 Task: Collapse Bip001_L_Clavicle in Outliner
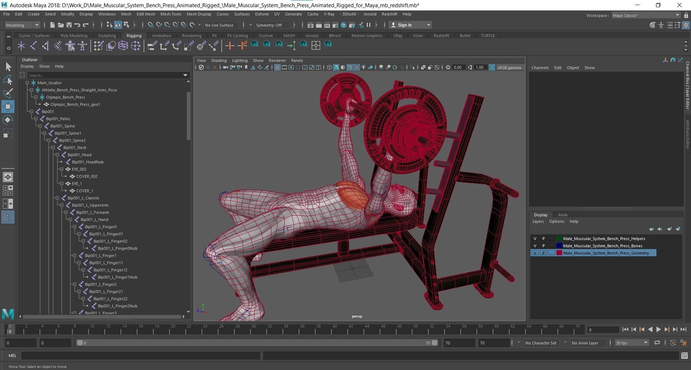[x=57, y=198]
